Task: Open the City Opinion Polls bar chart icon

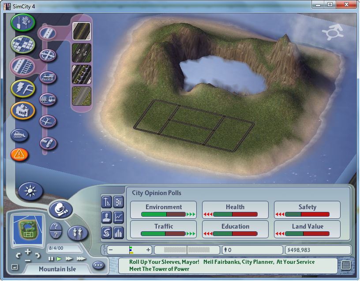Action: coord(119,233)
